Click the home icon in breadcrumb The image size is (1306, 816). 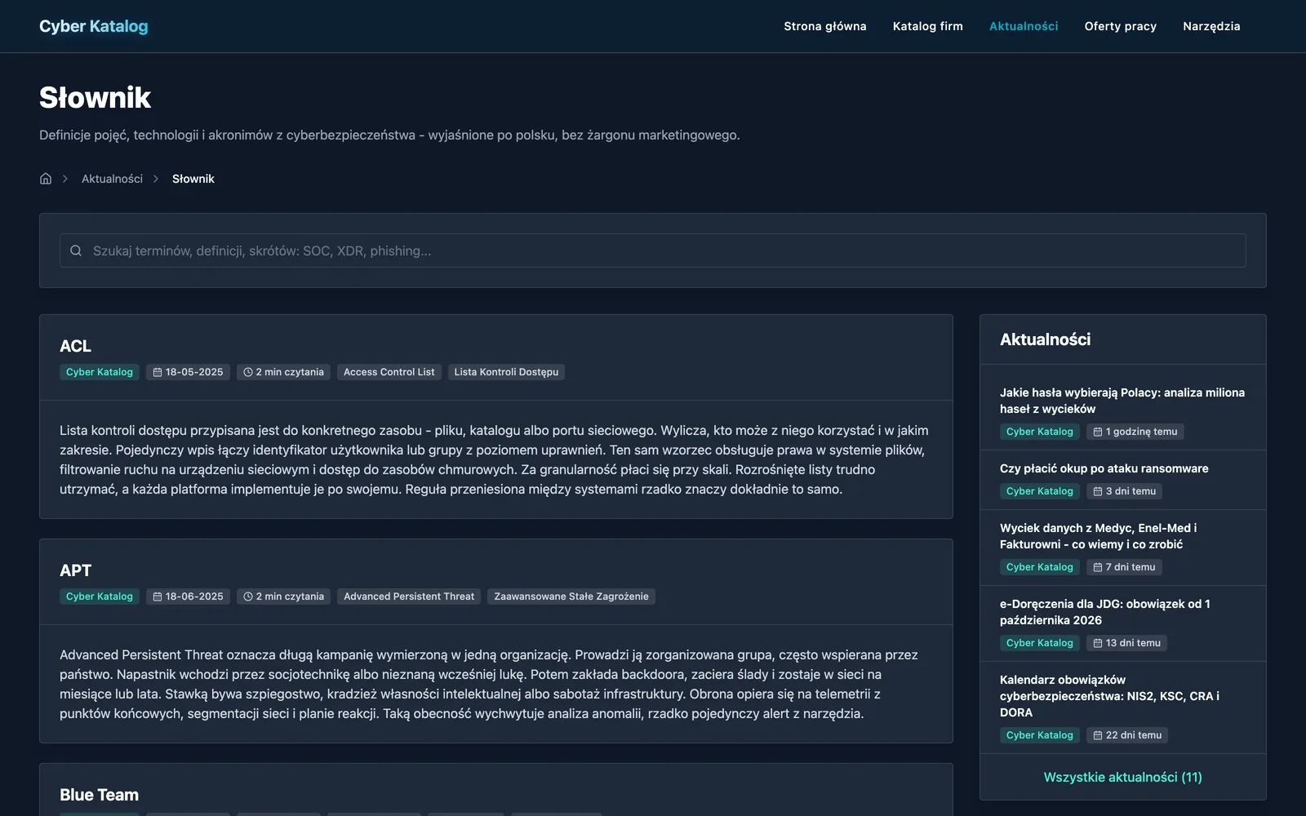pos(46,179)
